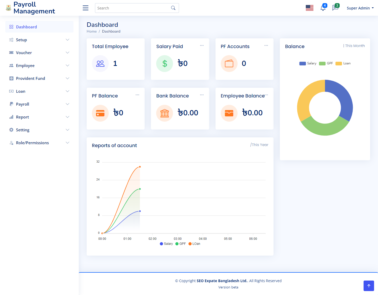Click the PF Accounts wallet icon
Image resolution: width=378 pixels, height=295 pixels.
229,63
